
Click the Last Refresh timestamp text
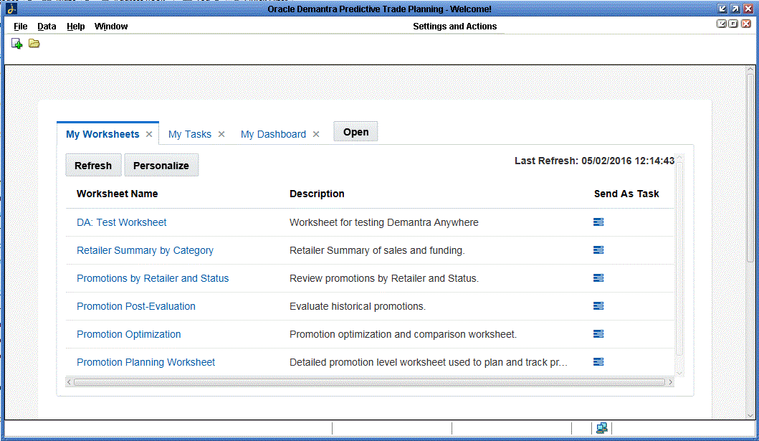(594, 161)
